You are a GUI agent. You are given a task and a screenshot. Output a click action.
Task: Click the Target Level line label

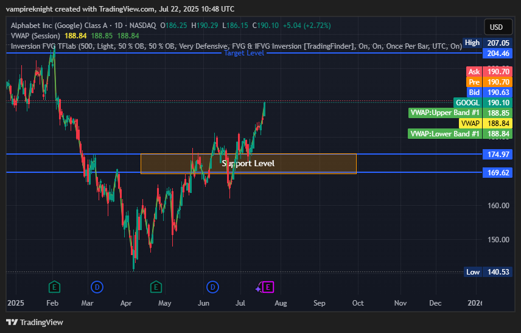point(244,53)
